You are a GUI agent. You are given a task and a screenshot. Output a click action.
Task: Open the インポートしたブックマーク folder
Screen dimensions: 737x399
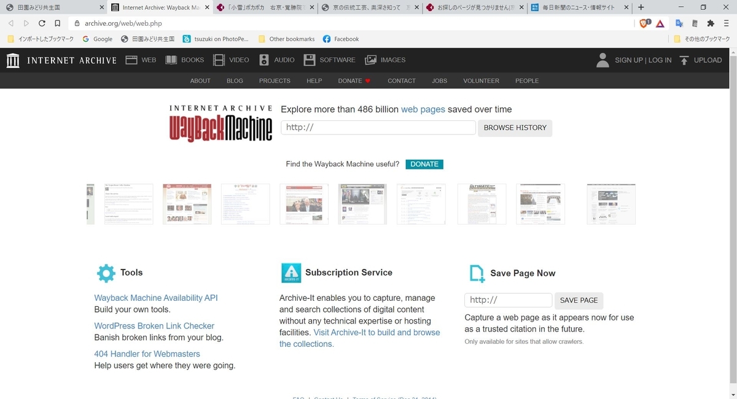click(41, 39)
